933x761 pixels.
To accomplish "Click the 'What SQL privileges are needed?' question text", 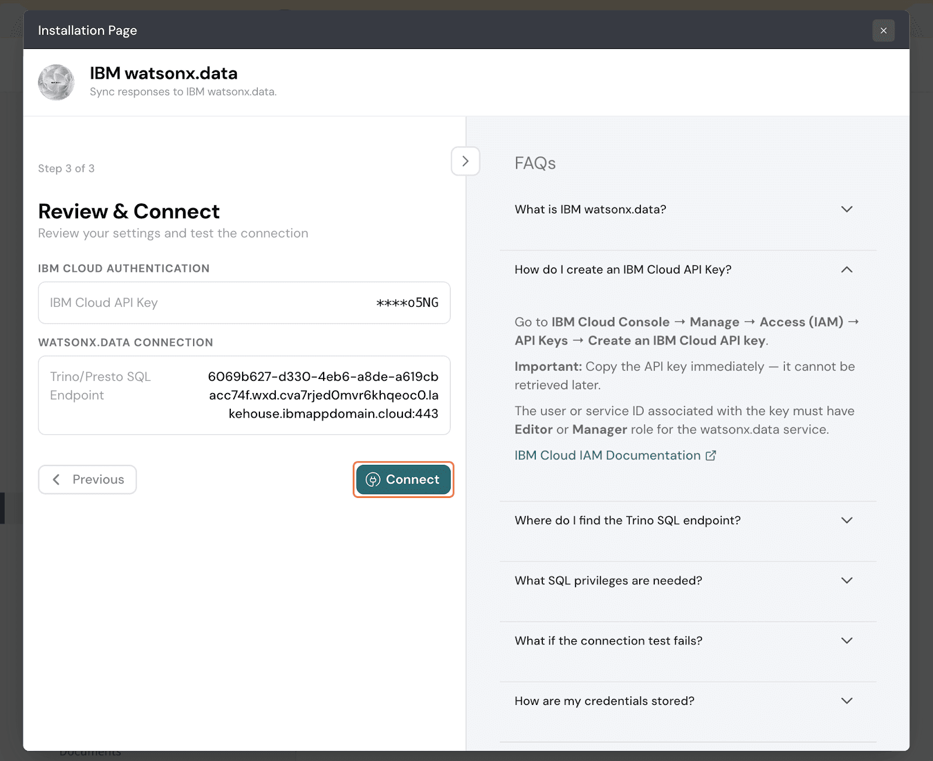I will point(608,581).
